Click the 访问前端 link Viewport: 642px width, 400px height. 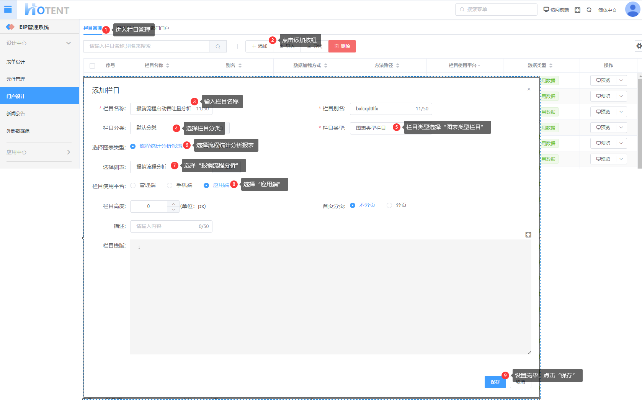[x=559, y=10]
